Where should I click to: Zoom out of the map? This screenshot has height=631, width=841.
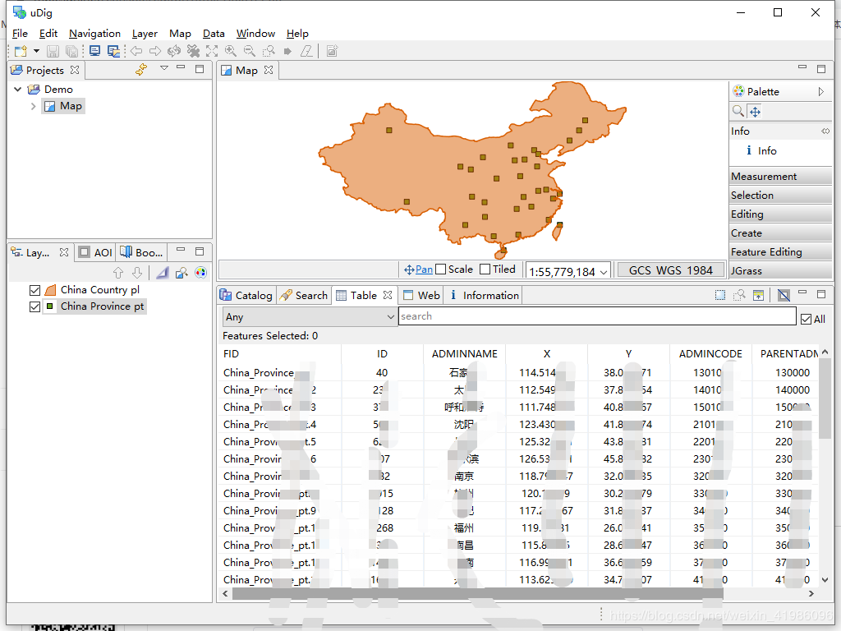point(250,51)
